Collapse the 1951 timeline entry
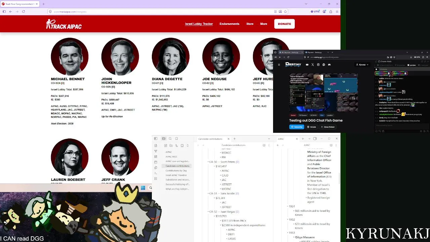Viewport: 430px width, 242px height. (x=288, y=206)
